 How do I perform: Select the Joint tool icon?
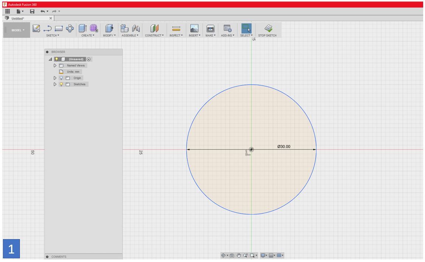136,28
